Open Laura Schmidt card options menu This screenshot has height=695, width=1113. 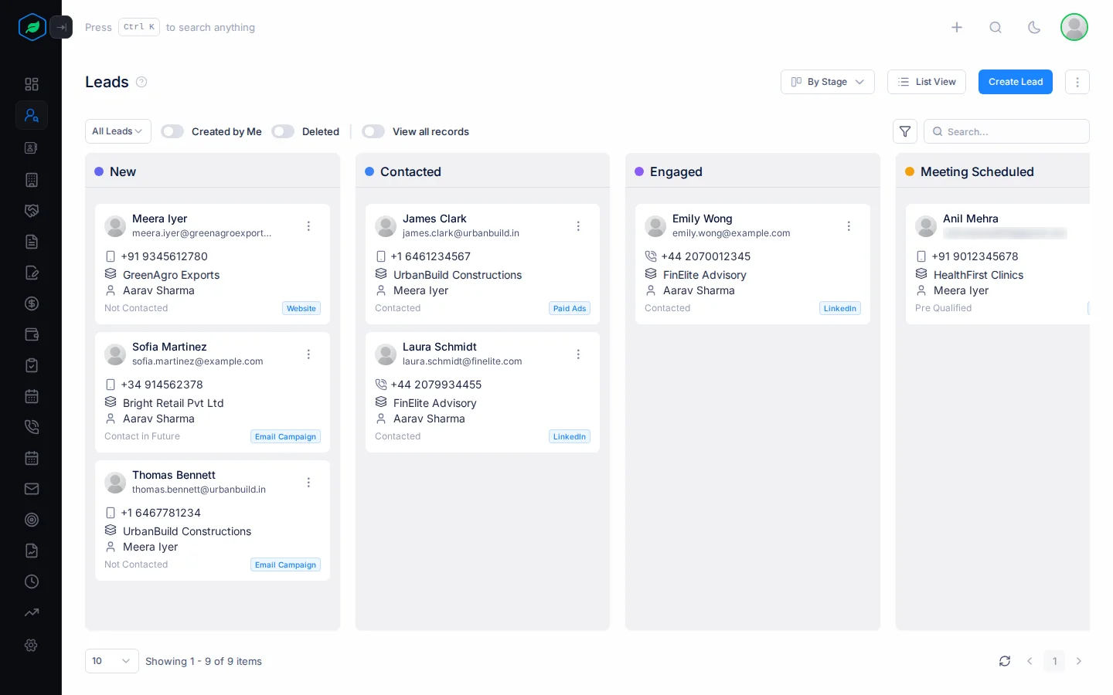[578, 354]
